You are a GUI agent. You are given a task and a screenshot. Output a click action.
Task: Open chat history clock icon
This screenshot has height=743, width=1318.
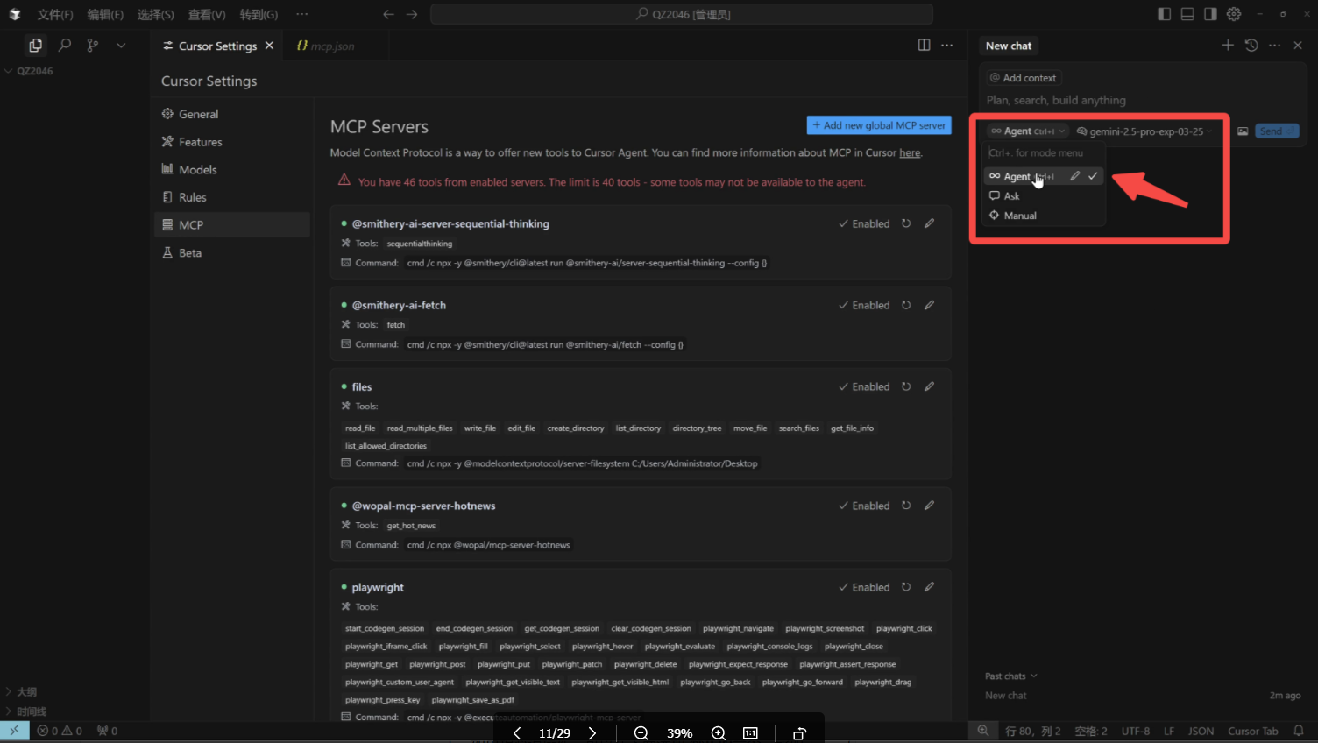(1251, 46)
